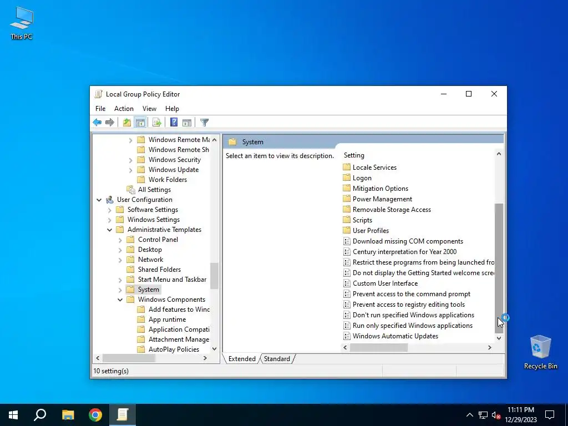Image resolution: width=568 pixels, height=426 pixels.
Task: Select Century interpretation for Year 2000
Action: 404,252
